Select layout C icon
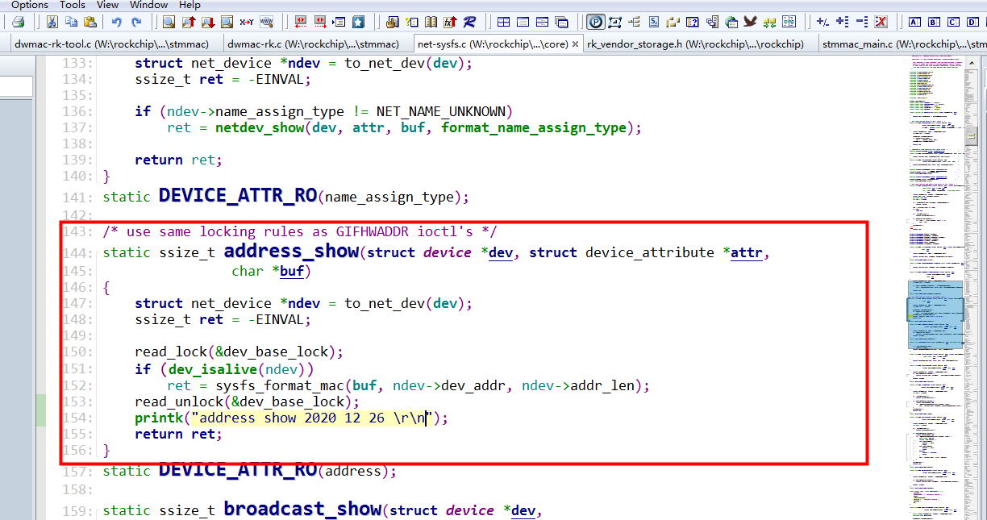The image size is (987, 520). pos(953,22)
